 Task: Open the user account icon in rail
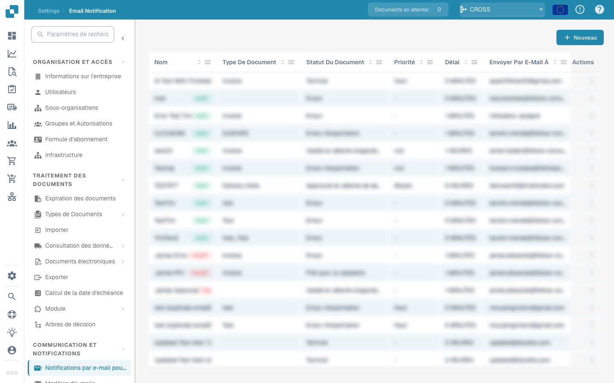(x=12, y=350)
